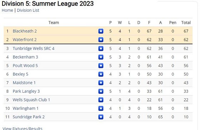Open the Sundridge Park 2 team
This screenshot has width=200, height=130.
pyautogui.click(x=29, y=117)
